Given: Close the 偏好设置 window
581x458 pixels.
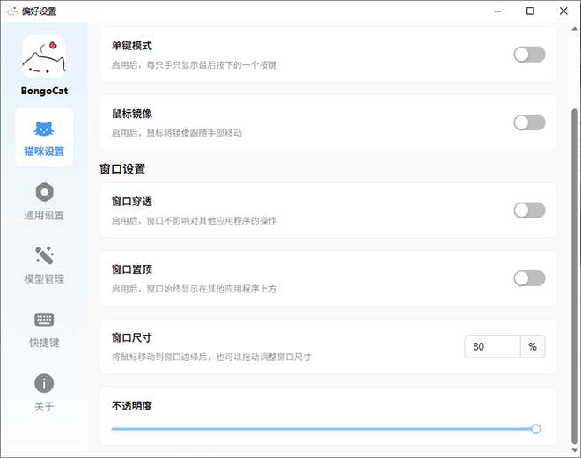Looking at the screenshot, I should pos(563,11).
